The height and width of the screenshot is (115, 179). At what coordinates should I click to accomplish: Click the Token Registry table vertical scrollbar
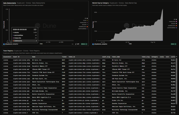[177, 81]
